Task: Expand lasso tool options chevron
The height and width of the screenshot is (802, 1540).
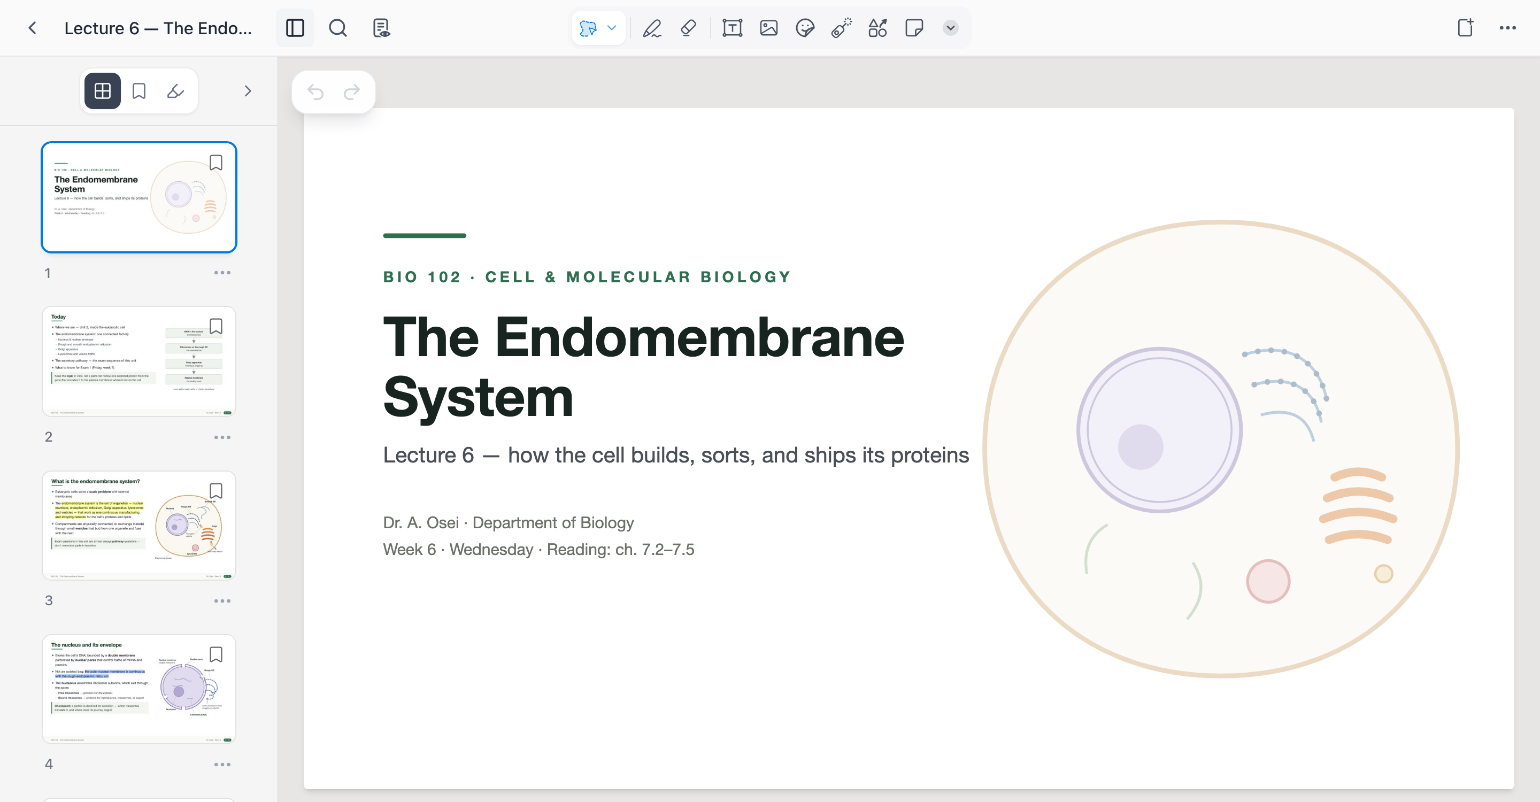Action: coord(612,27)
